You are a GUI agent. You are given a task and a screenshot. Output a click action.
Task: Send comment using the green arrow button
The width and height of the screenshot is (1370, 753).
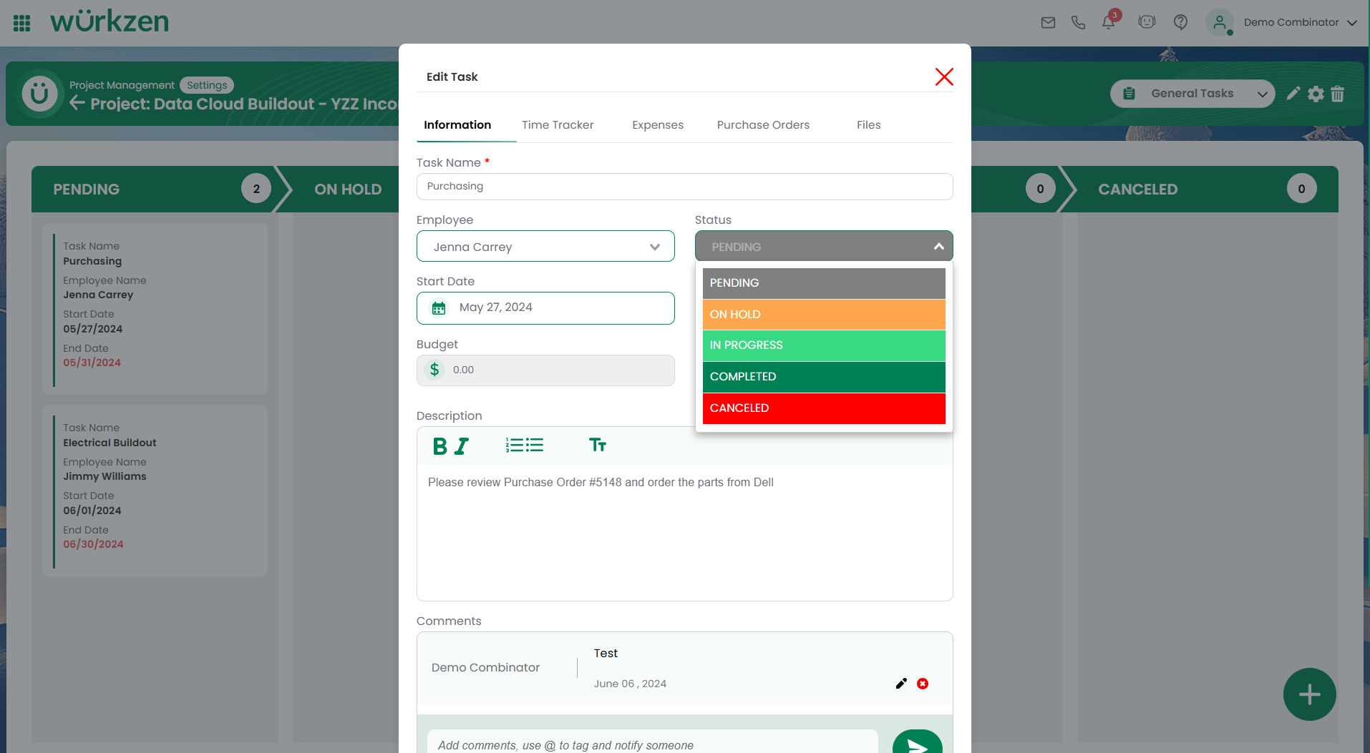click(x=917, y=744)
